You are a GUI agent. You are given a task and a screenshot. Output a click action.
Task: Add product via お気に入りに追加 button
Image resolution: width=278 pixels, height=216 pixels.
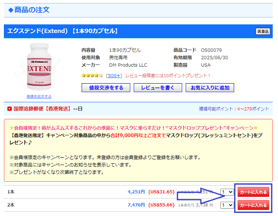tap(210, 88)
